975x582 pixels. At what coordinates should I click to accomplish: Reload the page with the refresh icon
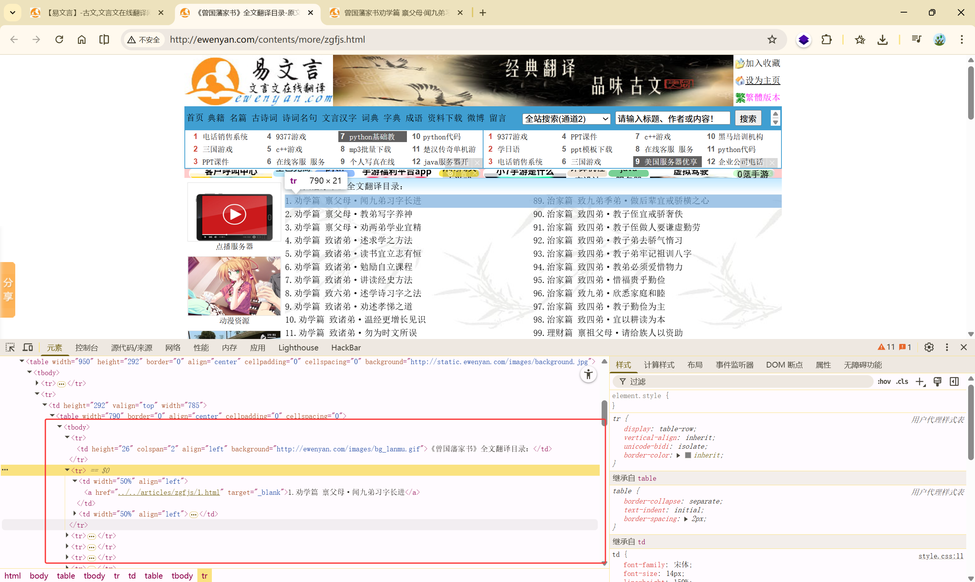[x=59, y=40]
